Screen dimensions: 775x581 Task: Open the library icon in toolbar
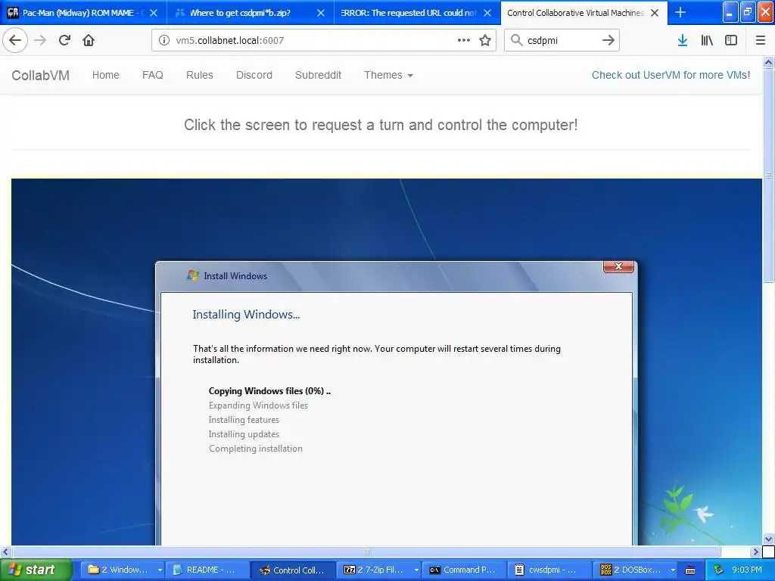pyautogui.click(x=707, y=40)
